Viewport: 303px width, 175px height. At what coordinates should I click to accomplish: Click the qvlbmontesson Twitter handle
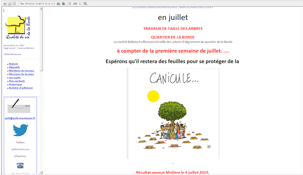(20, 149)
